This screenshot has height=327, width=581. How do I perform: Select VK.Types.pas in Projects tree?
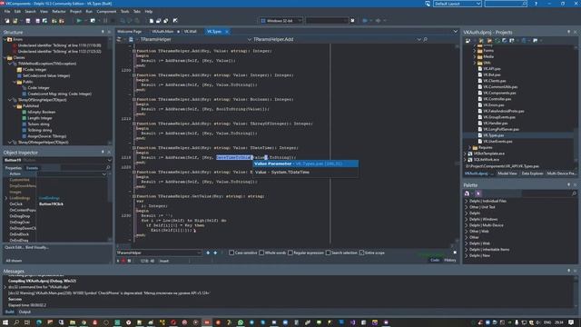pos(493,135)
